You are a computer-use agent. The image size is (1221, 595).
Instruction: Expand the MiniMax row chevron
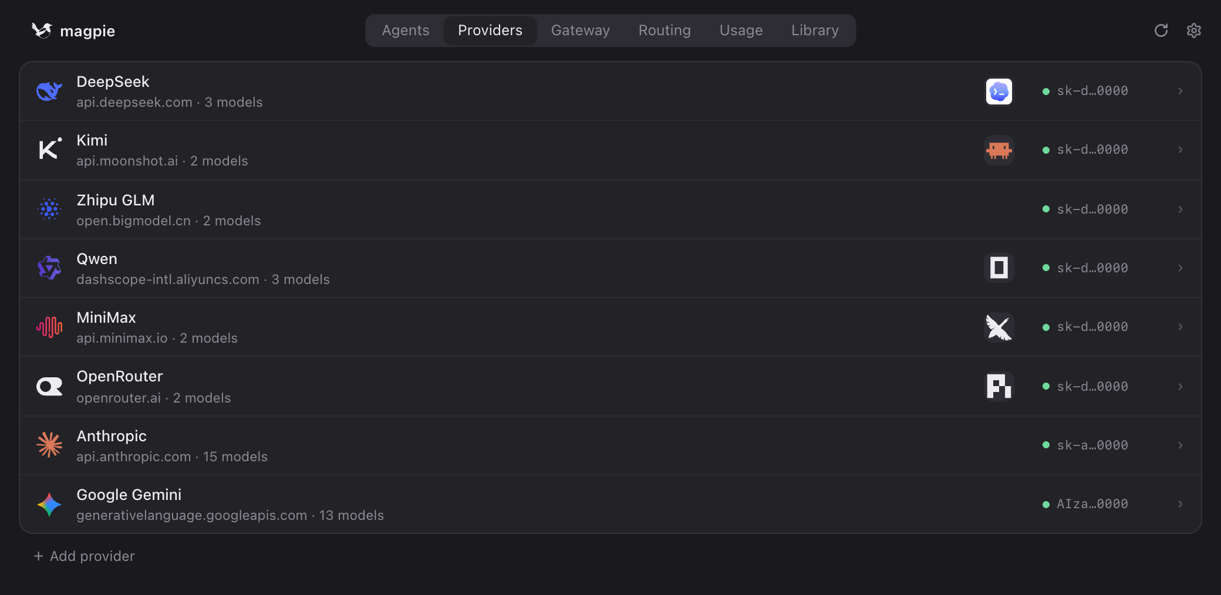(1180, 327)
